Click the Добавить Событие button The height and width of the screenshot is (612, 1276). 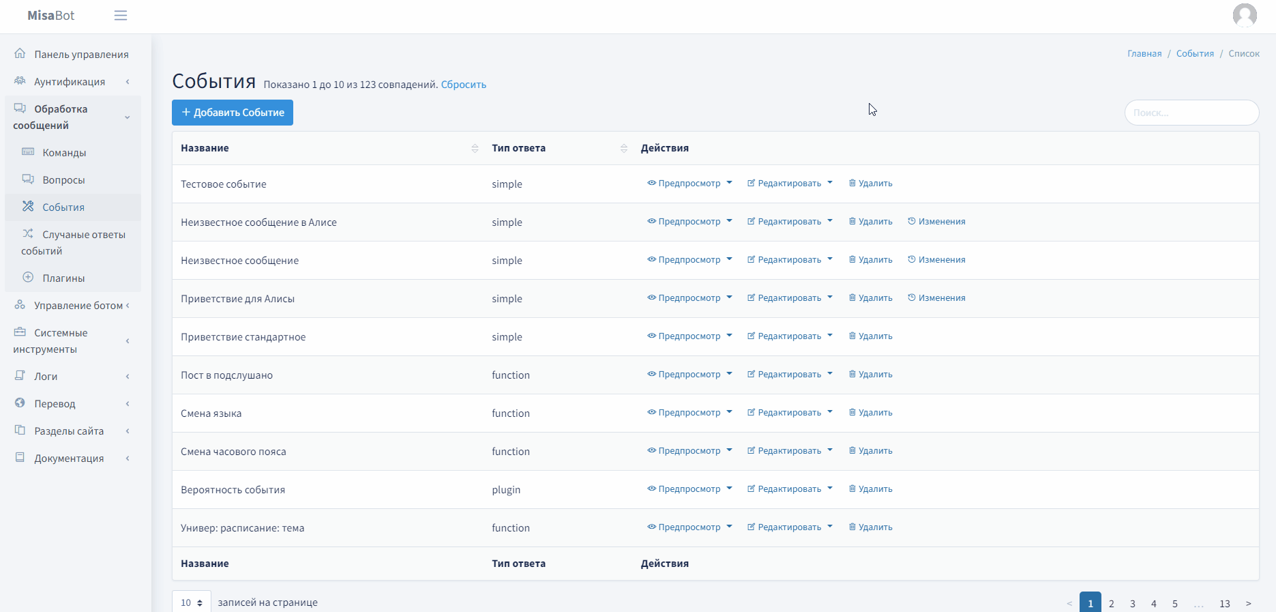(233, 113)
